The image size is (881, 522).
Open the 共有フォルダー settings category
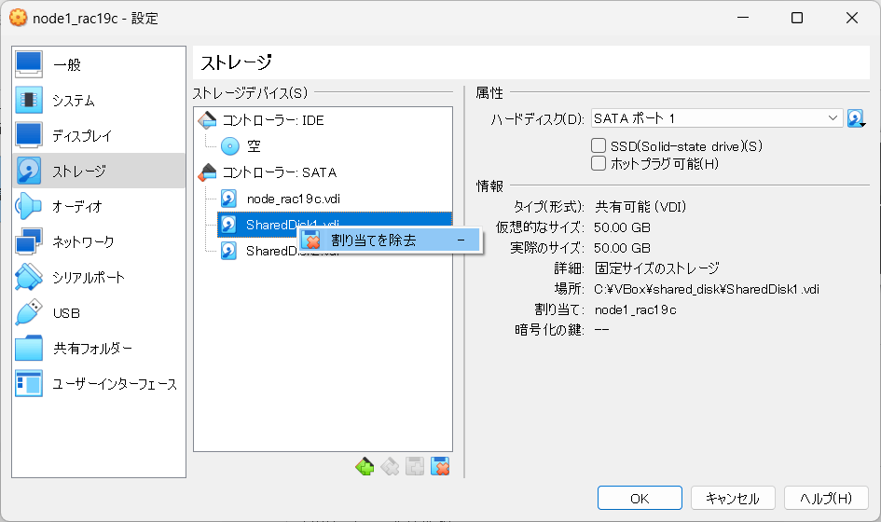pyautogui.click(x=98, y=348)
